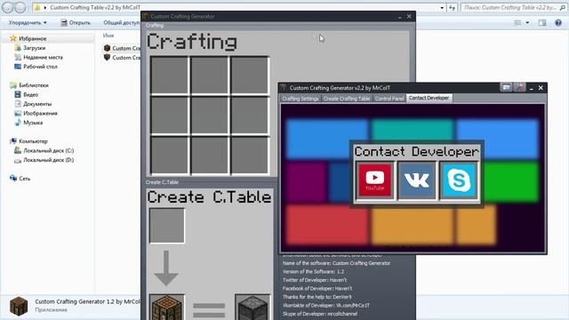
Task: Click 'Twitter of Developer: Haven't' line
Action: click(314, 280)
